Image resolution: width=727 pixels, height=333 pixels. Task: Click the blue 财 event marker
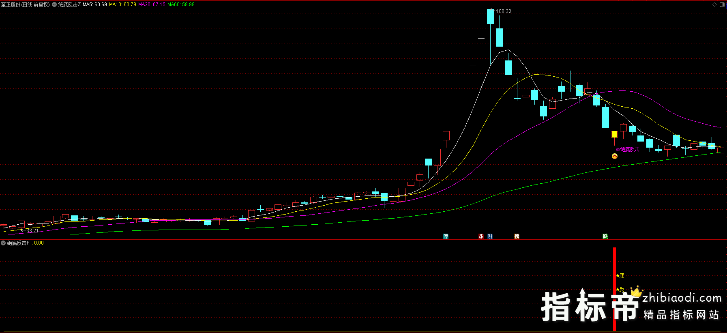tap(490, 236)
